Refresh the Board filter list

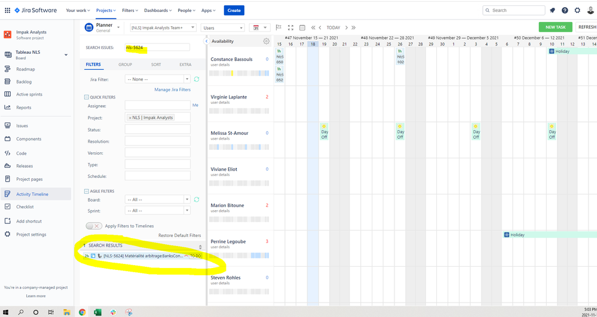click(197, 199)
